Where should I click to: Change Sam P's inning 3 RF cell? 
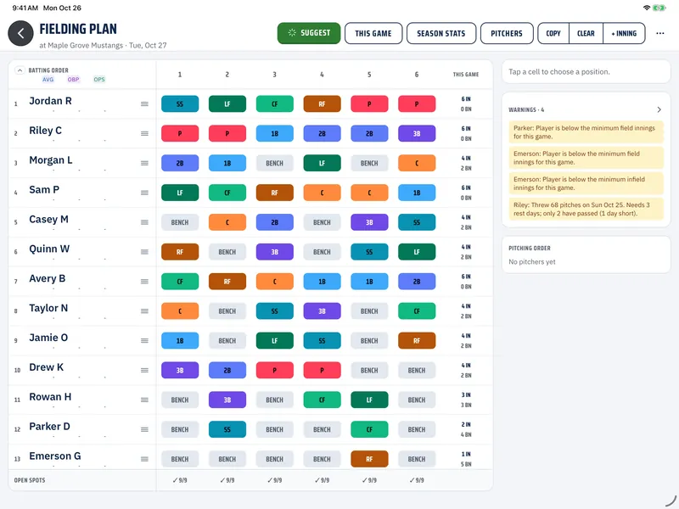tap(274, 193)
